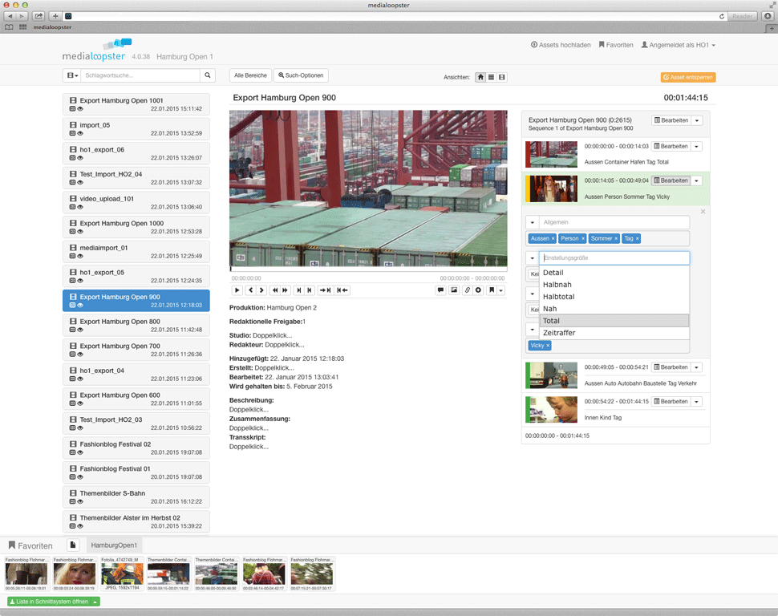Select the HamburgOpen1 tab

pos(114,545)
